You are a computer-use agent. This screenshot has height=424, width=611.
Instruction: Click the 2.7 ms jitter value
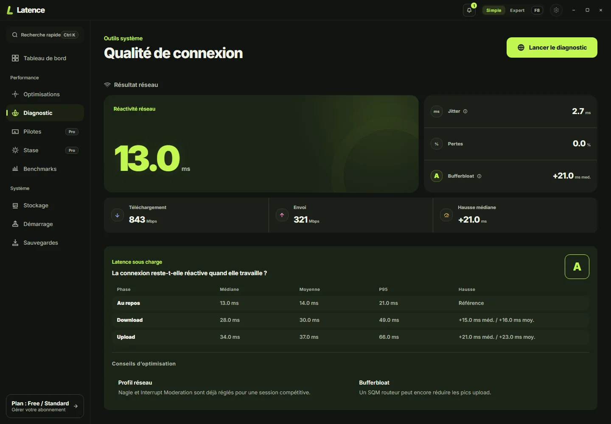581,111
